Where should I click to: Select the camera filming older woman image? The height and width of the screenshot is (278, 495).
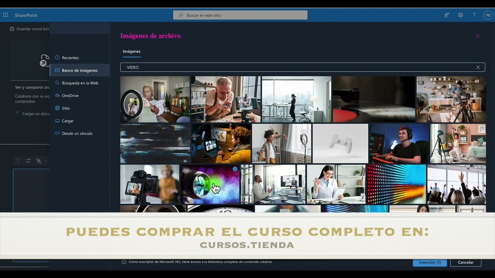tap(150, 184)
